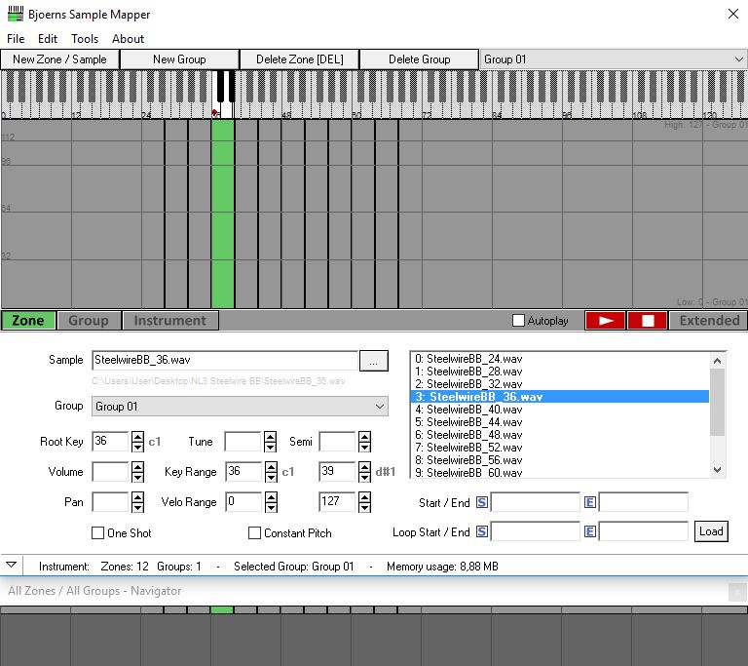The image size is (748, 666).
Task: Enable the Constant Pitch checkbox
Action: click(255, 532)
